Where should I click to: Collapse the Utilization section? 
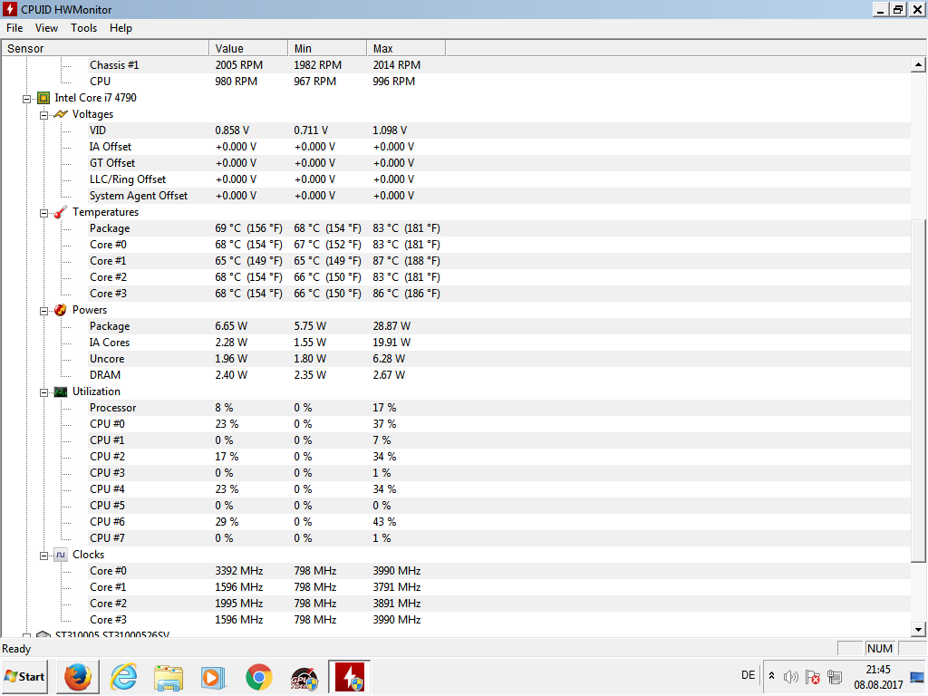(43, 392)
